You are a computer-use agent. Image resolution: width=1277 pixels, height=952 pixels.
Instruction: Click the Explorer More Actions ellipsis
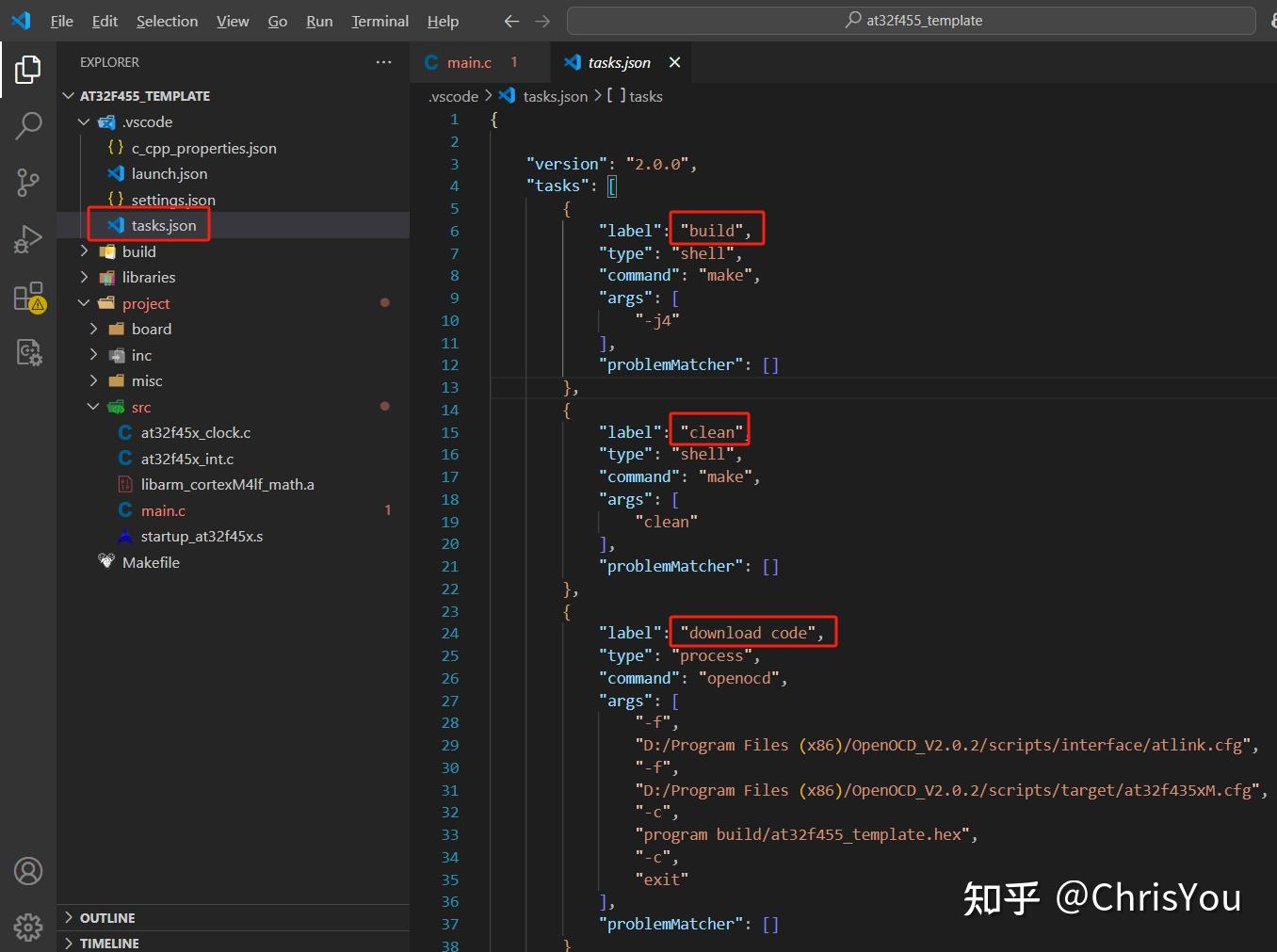pyautogui.click(x=383, y=61)
